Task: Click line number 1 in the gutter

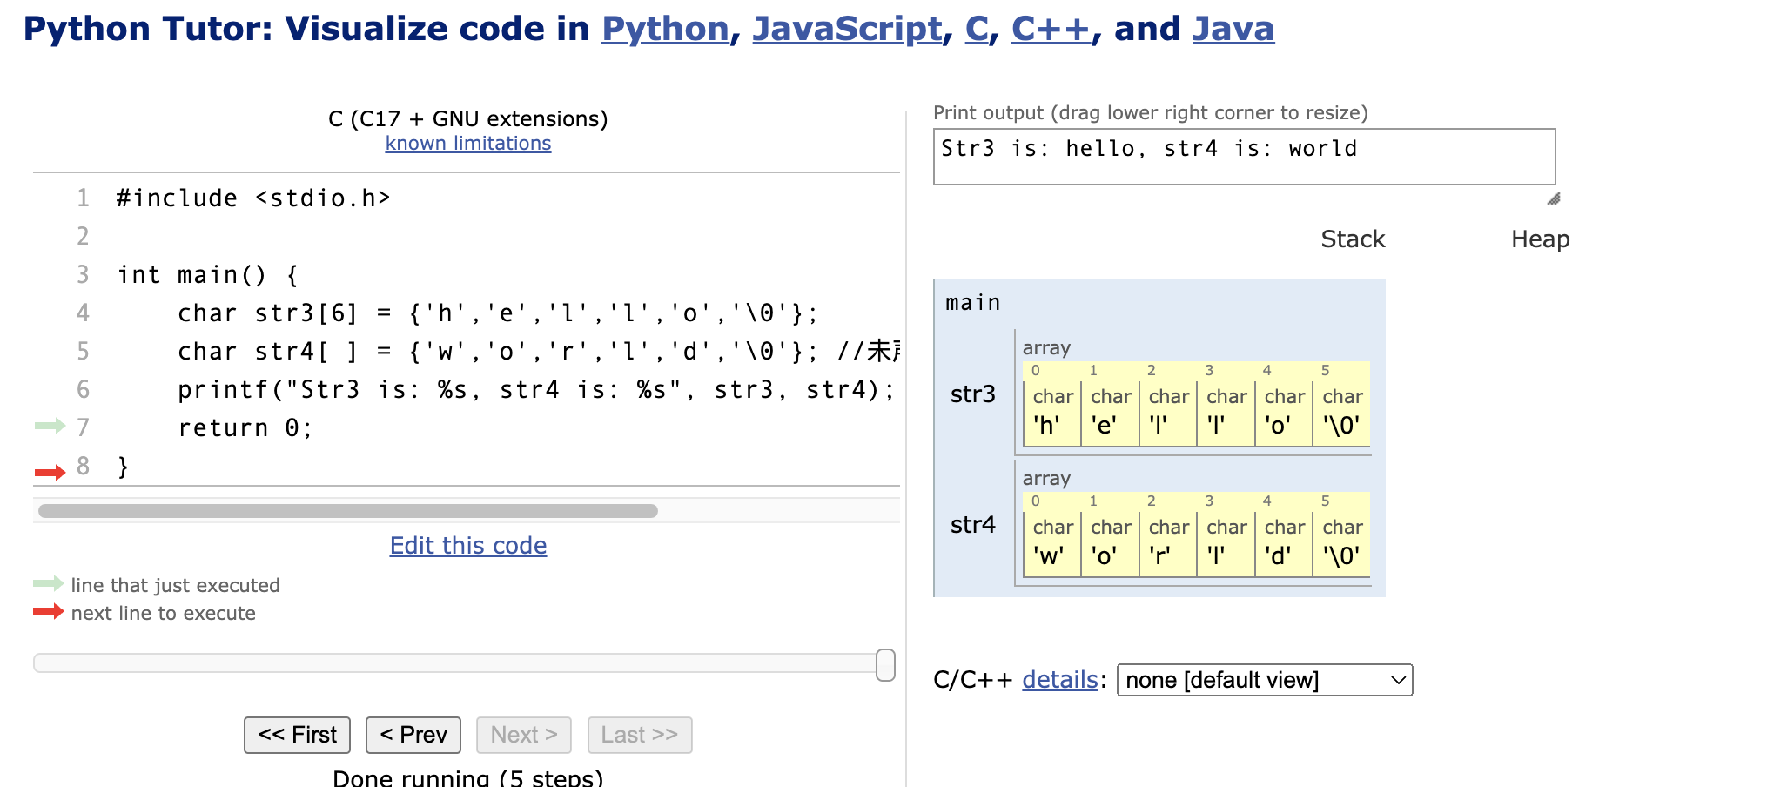Action: (x=83, y=198)
